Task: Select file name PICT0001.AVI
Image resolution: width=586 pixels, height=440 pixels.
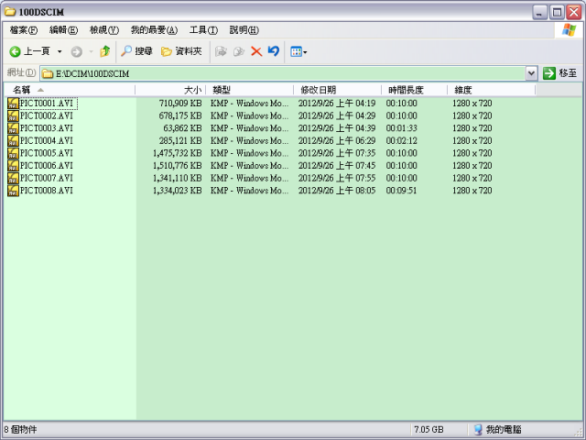Action: point(47,104)
